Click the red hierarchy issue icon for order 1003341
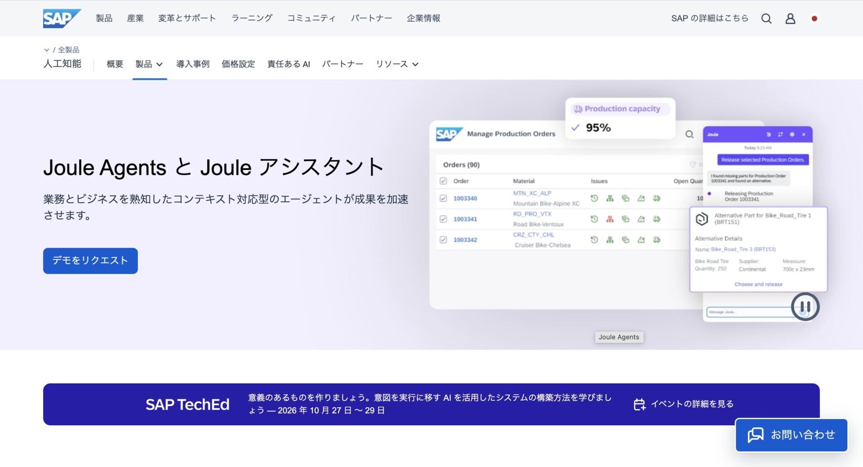The width and height of the screenshot is (863, 467). (x=610, y=219)
